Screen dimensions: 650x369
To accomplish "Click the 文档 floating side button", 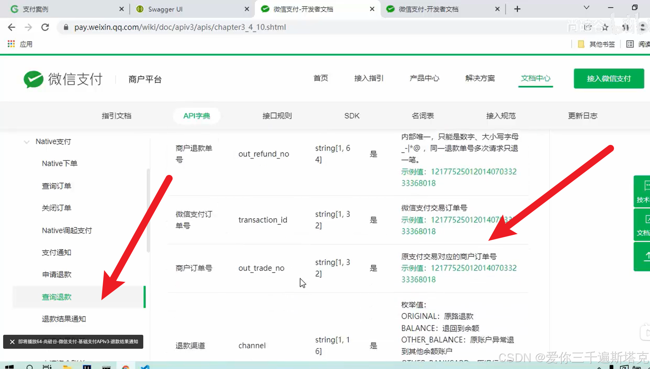I will [x=642, y=225].
